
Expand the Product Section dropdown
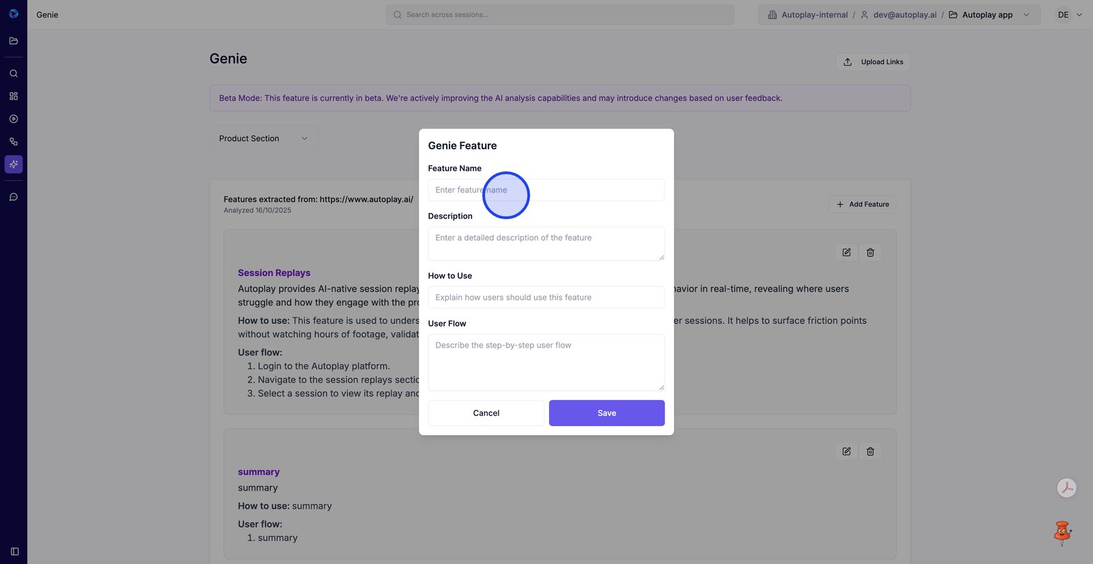[264, 139]
